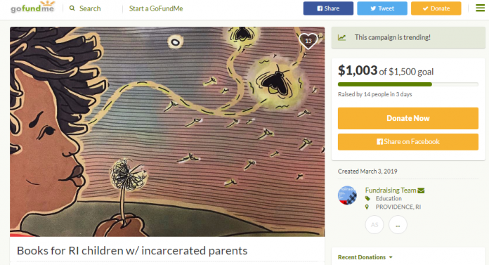
Task: Click the Fundraising Team avatar image
Action: pyautogui.click(x=347, y=195)
